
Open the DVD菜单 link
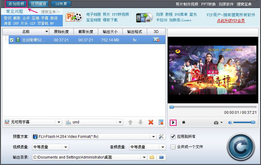coord(181,14)
